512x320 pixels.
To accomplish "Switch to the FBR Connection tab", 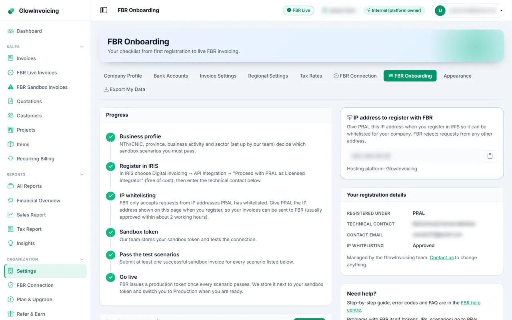I will (355, 76).
